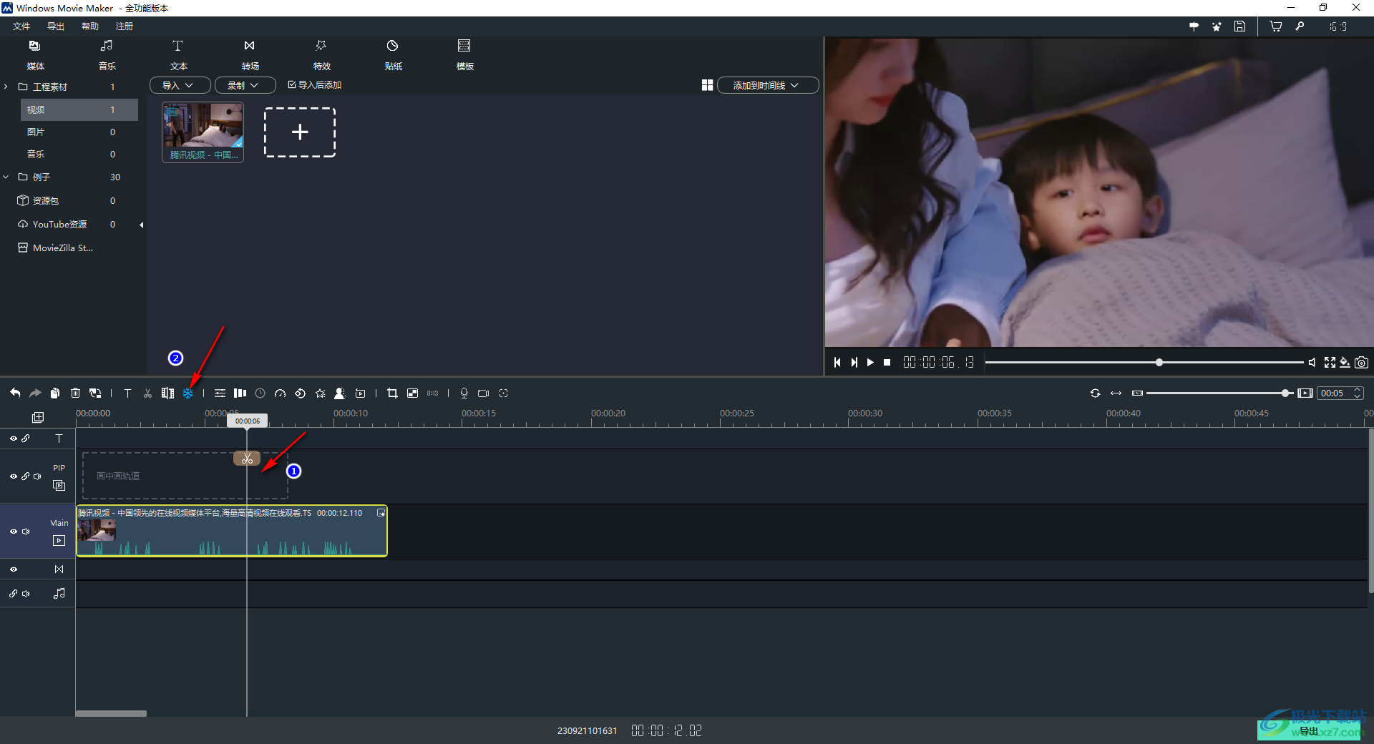
Task: Open the 帮助 menu
Action: (x=90, y=26)
